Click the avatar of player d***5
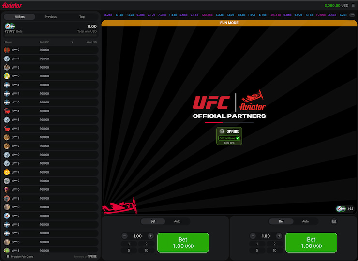Image resolution: width=358 pixels, height=261 pixels. [x=7, y=67]
